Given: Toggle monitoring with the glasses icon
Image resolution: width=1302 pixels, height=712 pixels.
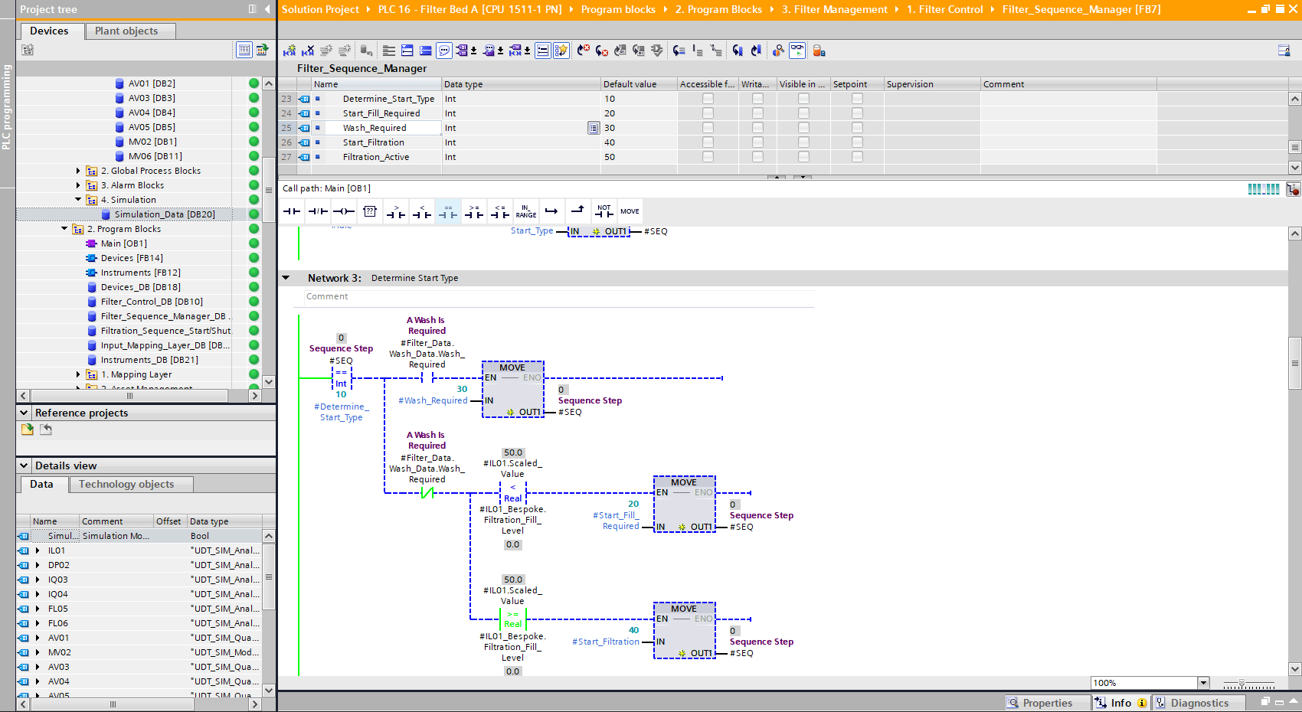Looking at the screenshot, I should coord(797,51).
